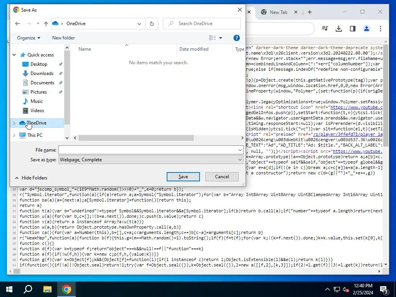Click the Search OneDrive field
The image size is (396, 297).
click(202, 24)
